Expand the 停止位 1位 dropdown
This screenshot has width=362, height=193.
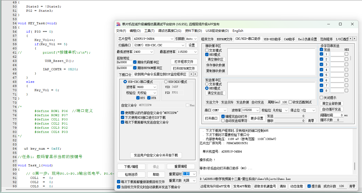click(314, 110)
